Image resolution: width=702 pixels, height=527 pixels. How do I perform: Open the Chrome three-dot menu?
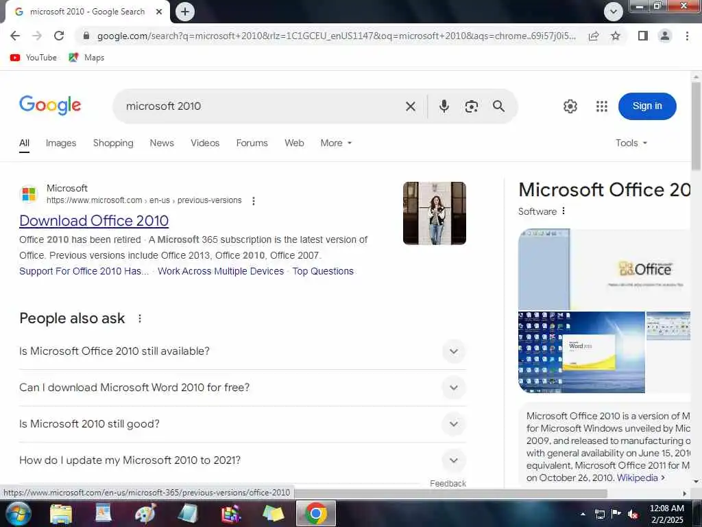(687, 36)
